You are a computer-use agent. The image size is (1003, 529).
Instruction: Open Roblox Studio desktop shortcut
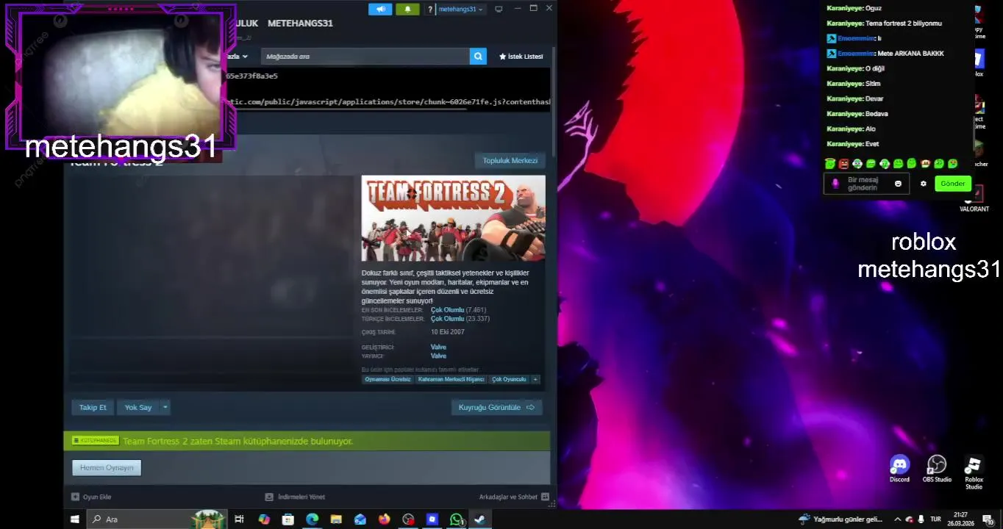click(974, 472)
